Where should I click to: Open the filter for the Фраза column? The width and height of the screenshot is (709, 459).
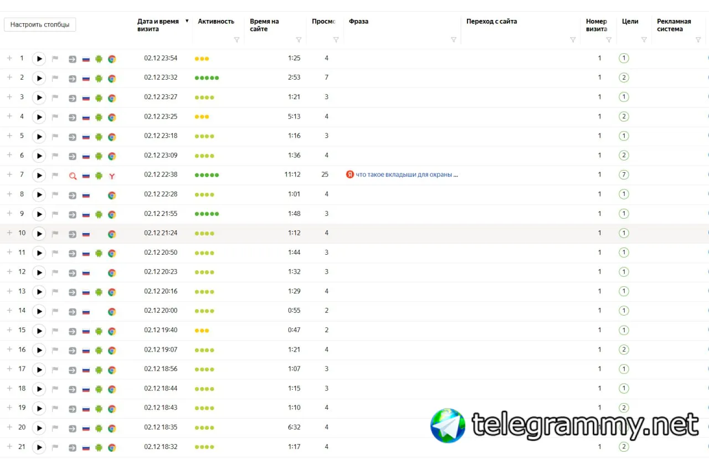click(454, 40)
